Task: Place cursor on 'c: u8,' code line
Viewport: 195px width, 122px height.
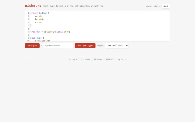Action: click(39, 22)
